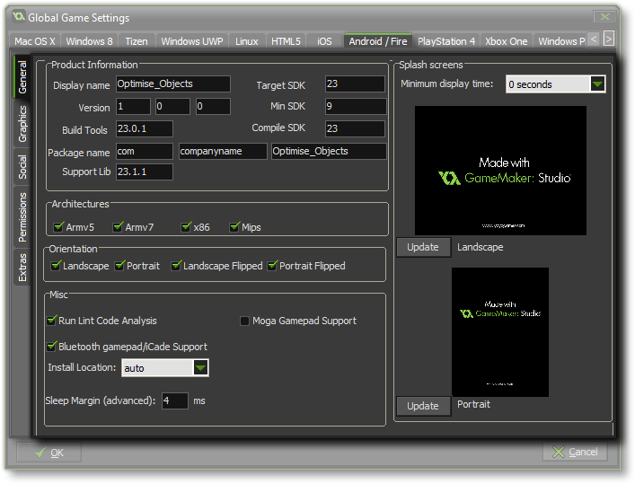Expand the Minimum display time dropdown
Viewport: 635px width, 484px height.
(x=597, y=84)
